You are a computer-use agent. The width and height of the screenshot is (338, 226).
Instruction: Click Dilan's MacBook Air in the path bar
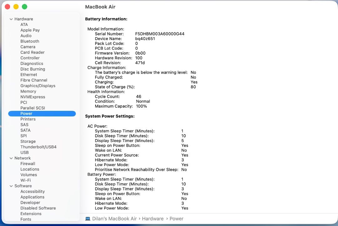point(115,219)
